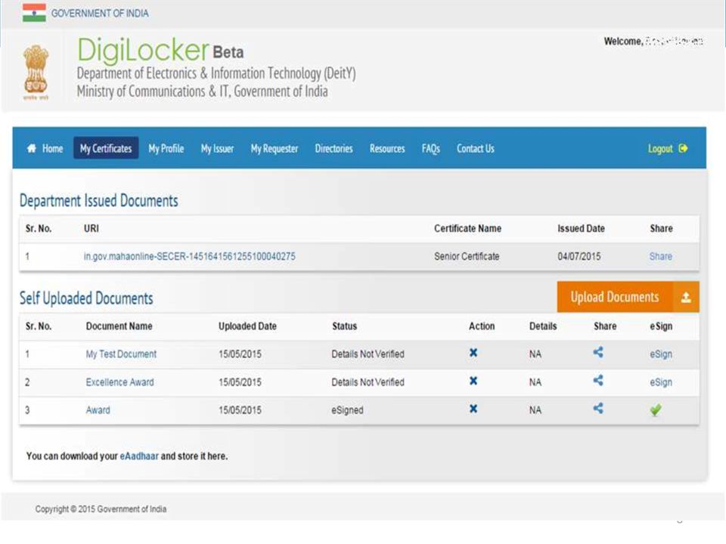Click the Status column header
The image size is (726, 544).
coord(345,326)
